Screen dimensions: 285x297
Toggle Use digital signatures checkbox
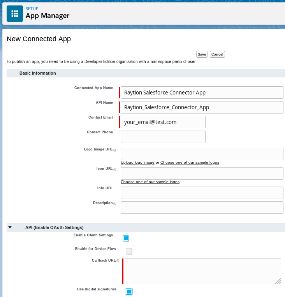129,292
